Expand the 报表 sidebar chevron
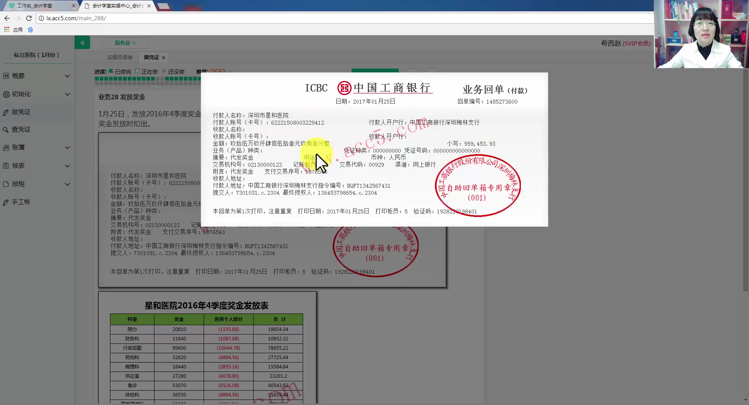This screenshot has width=749, height=405. (x=67, y=166)
